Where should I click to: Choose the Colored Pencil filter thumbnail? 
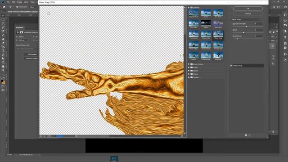coord(193,13)
